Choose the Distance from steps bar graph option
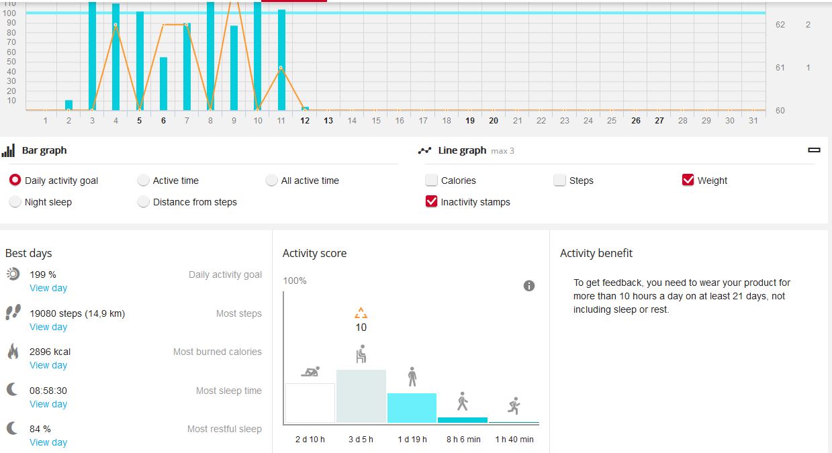The height and width of the screenshot is (453, 832). coord(143,202)
